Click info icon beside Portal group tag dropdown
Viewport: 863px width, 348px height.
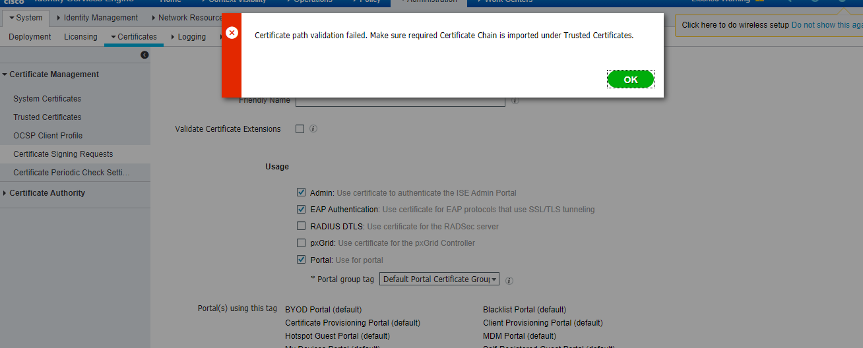click(509, 280)
